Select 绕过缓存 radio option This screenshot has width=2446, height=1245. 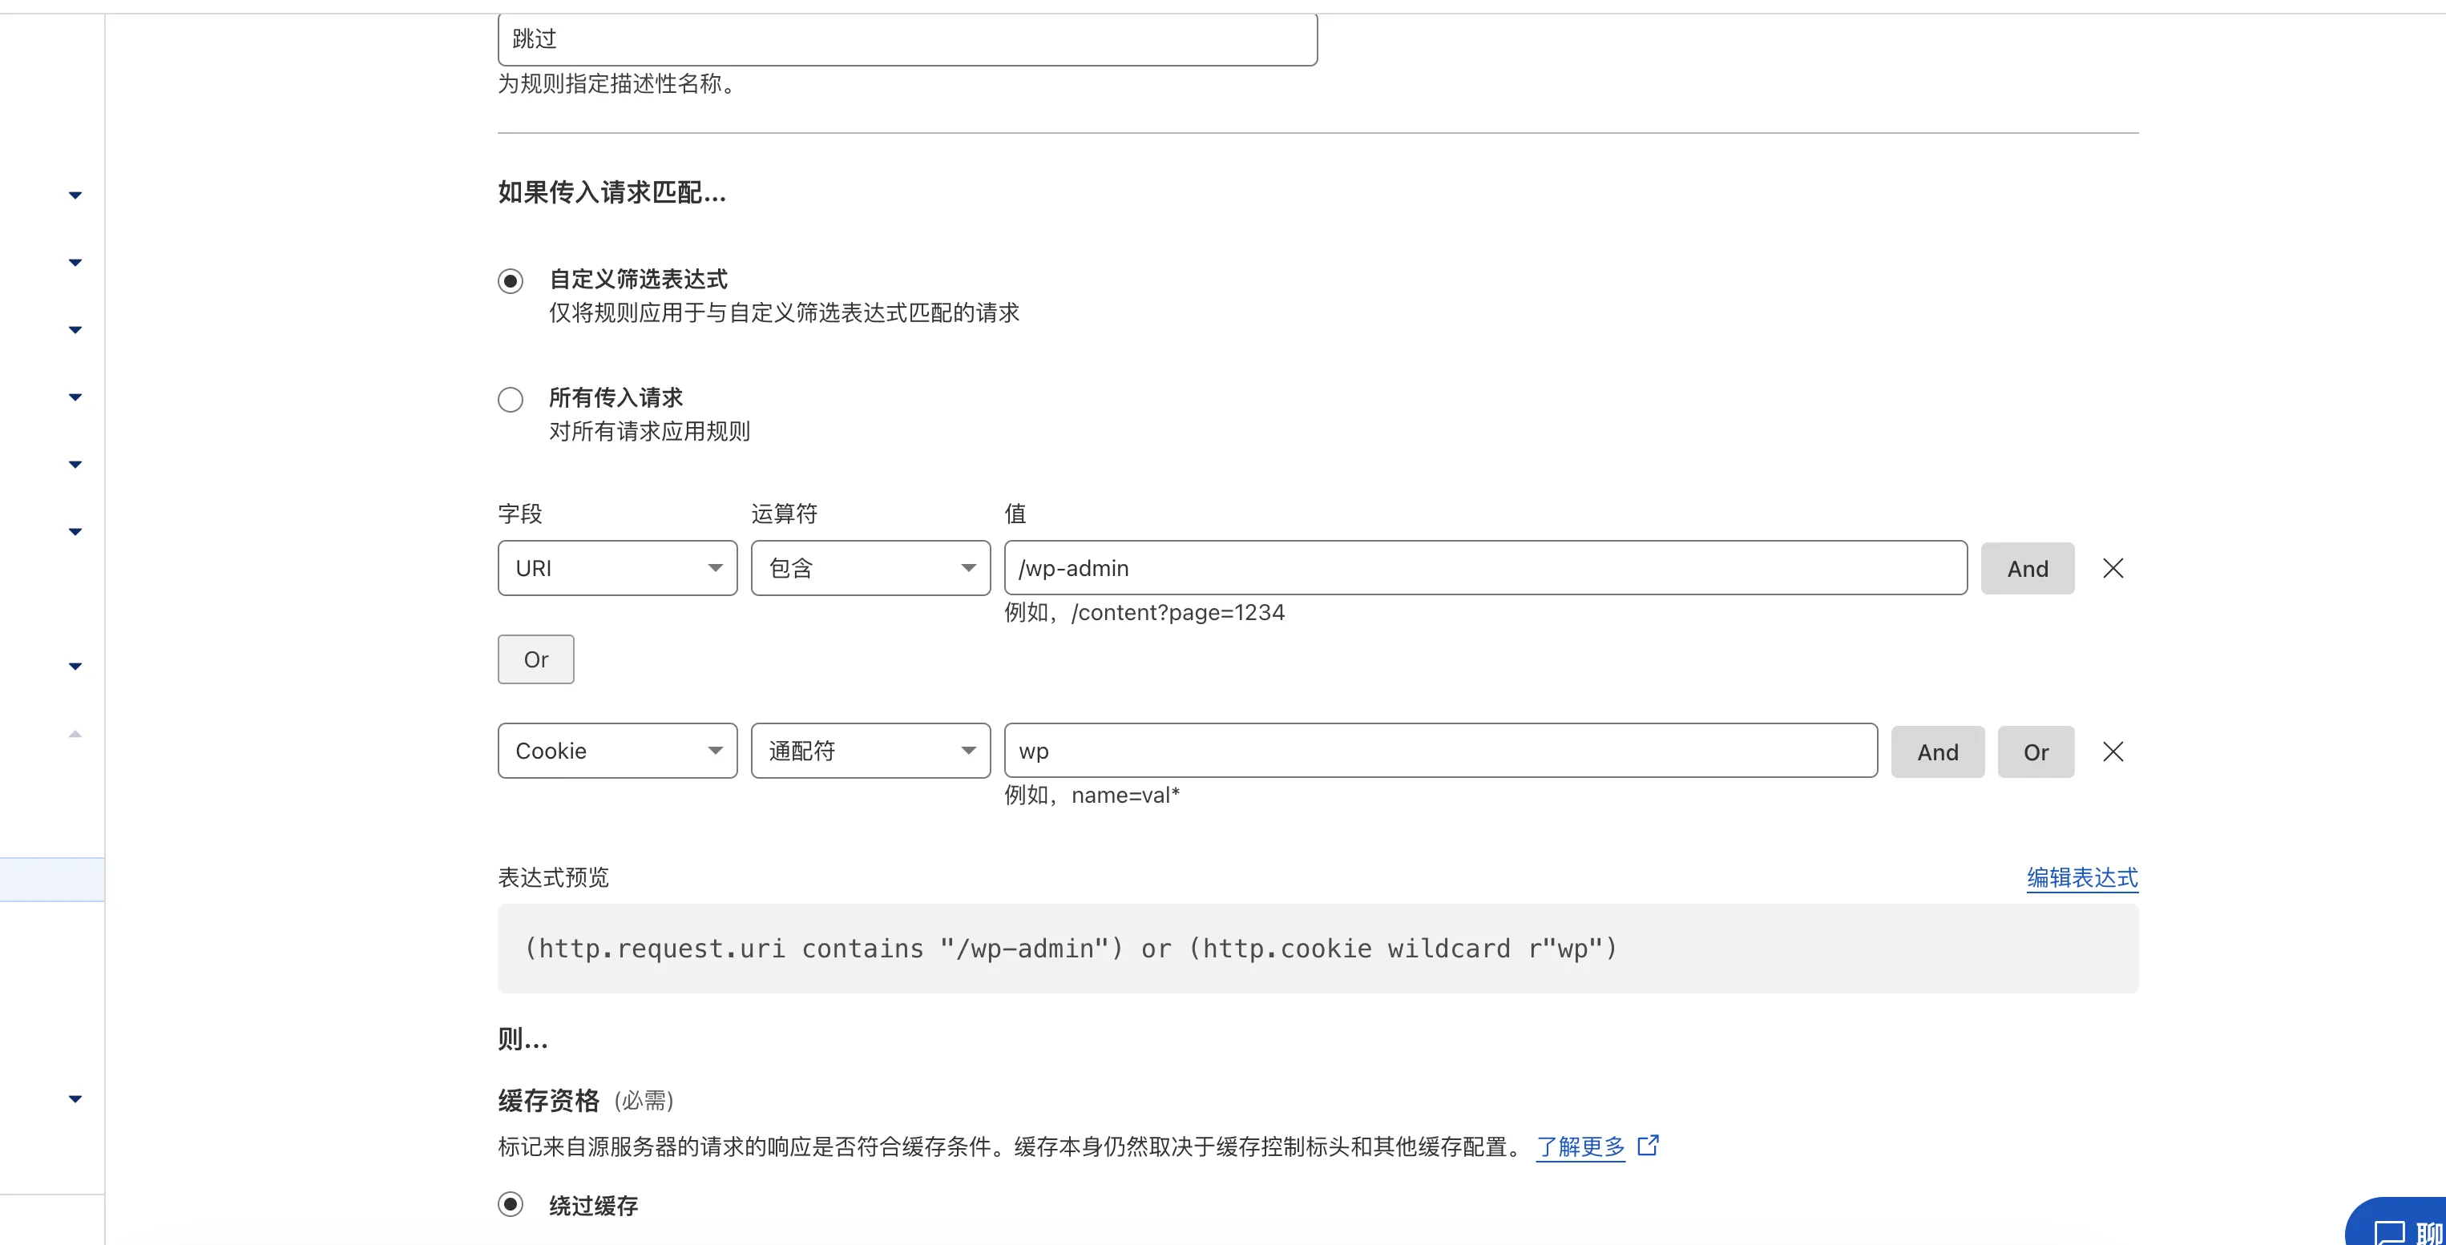pos(511,1204)
